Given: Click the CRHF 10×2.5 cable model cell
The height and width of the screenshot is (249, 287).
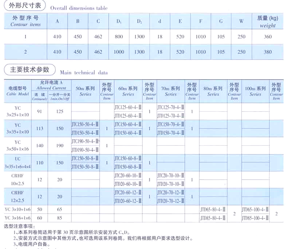Looking at the screenshot, I should tap(18, 180).
